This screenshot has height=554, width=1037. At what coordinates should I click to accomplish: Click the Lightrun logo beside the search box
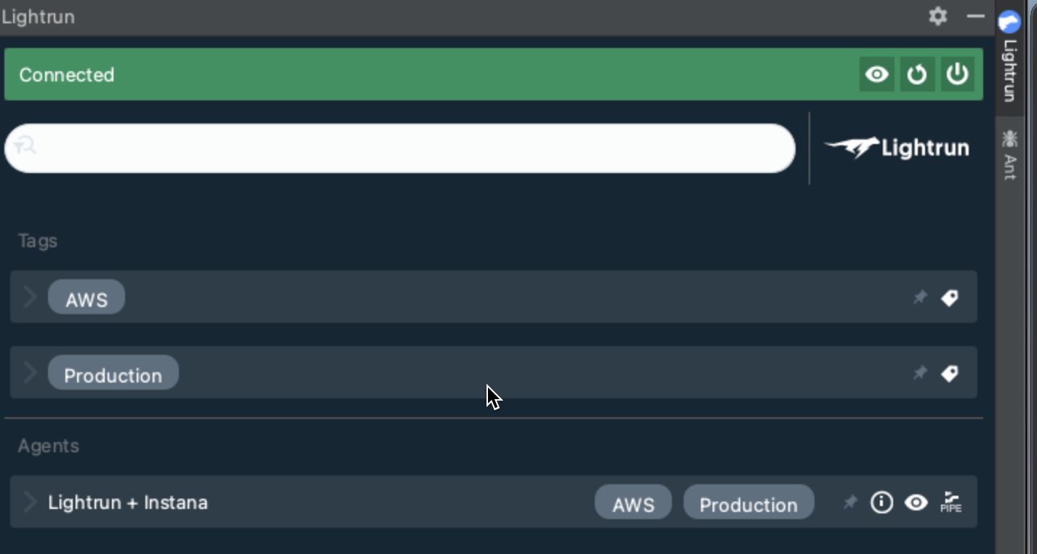(x=897, y=148)
